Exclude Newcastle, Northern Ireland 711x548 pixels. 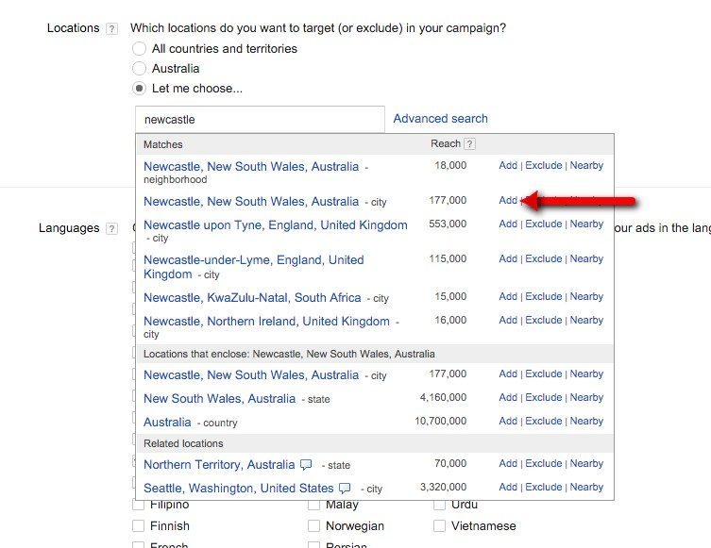543,320
